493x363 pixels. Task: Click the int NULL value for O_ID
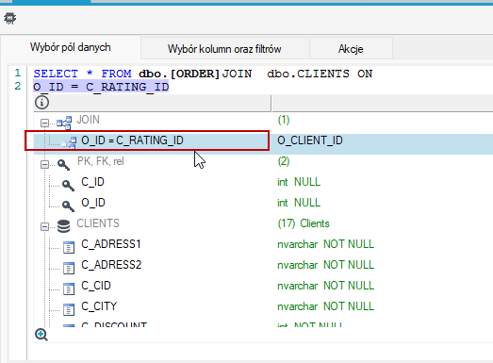pyautogui.click(x=299, y=203)
